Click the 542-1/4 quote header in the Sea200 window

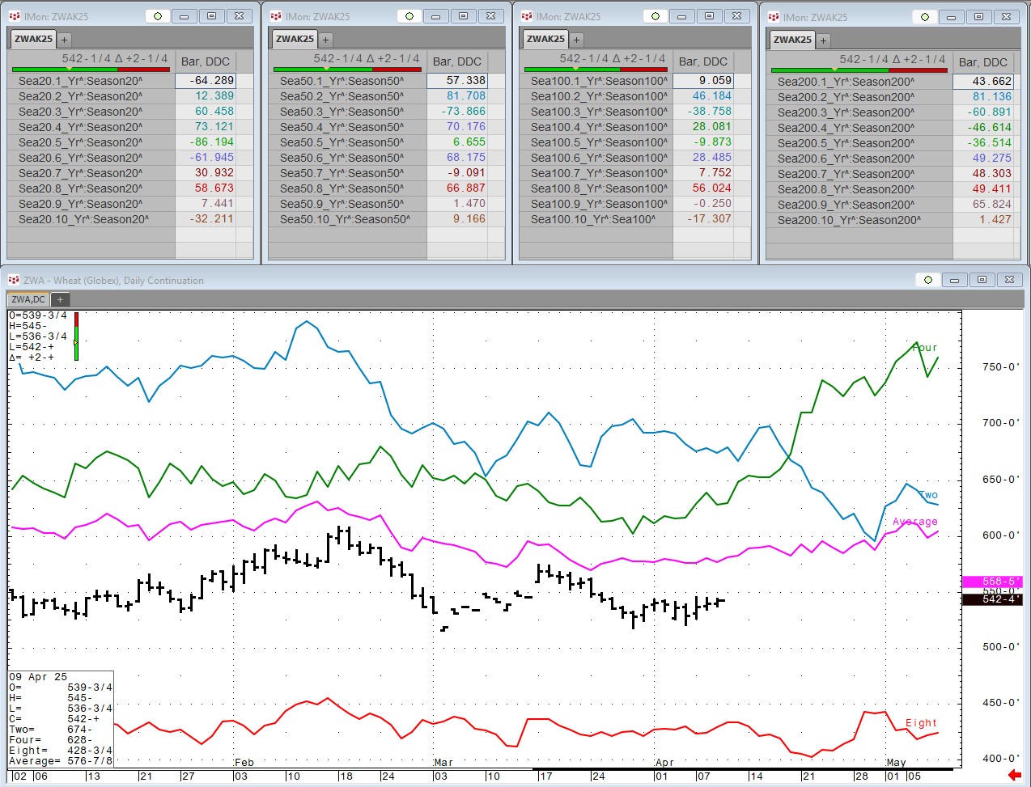893,59
